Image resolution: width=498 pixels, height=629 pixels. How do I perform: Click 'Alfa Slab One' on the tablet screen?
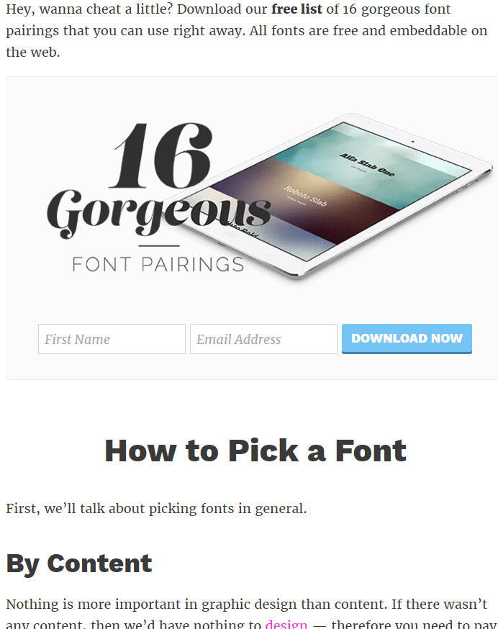tap(367, 165)
